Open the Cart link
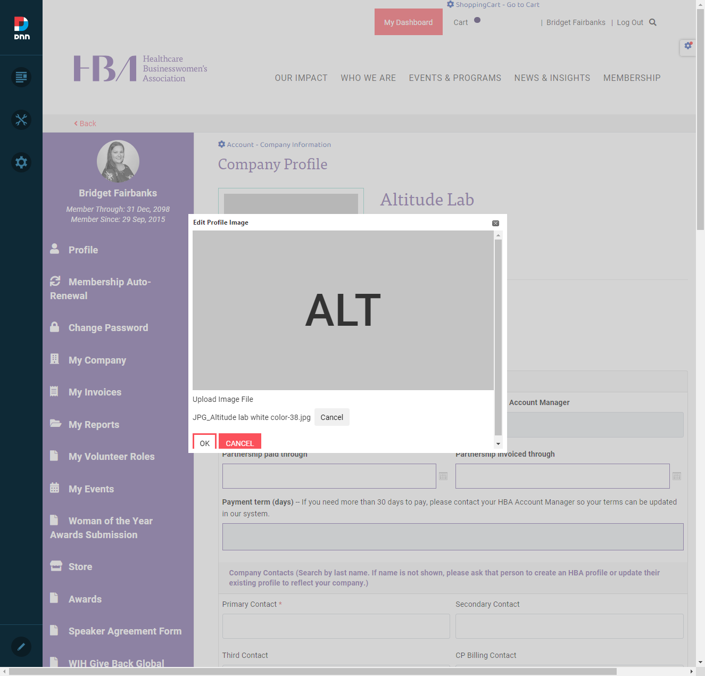705x676 pixels. click(461, 22)
